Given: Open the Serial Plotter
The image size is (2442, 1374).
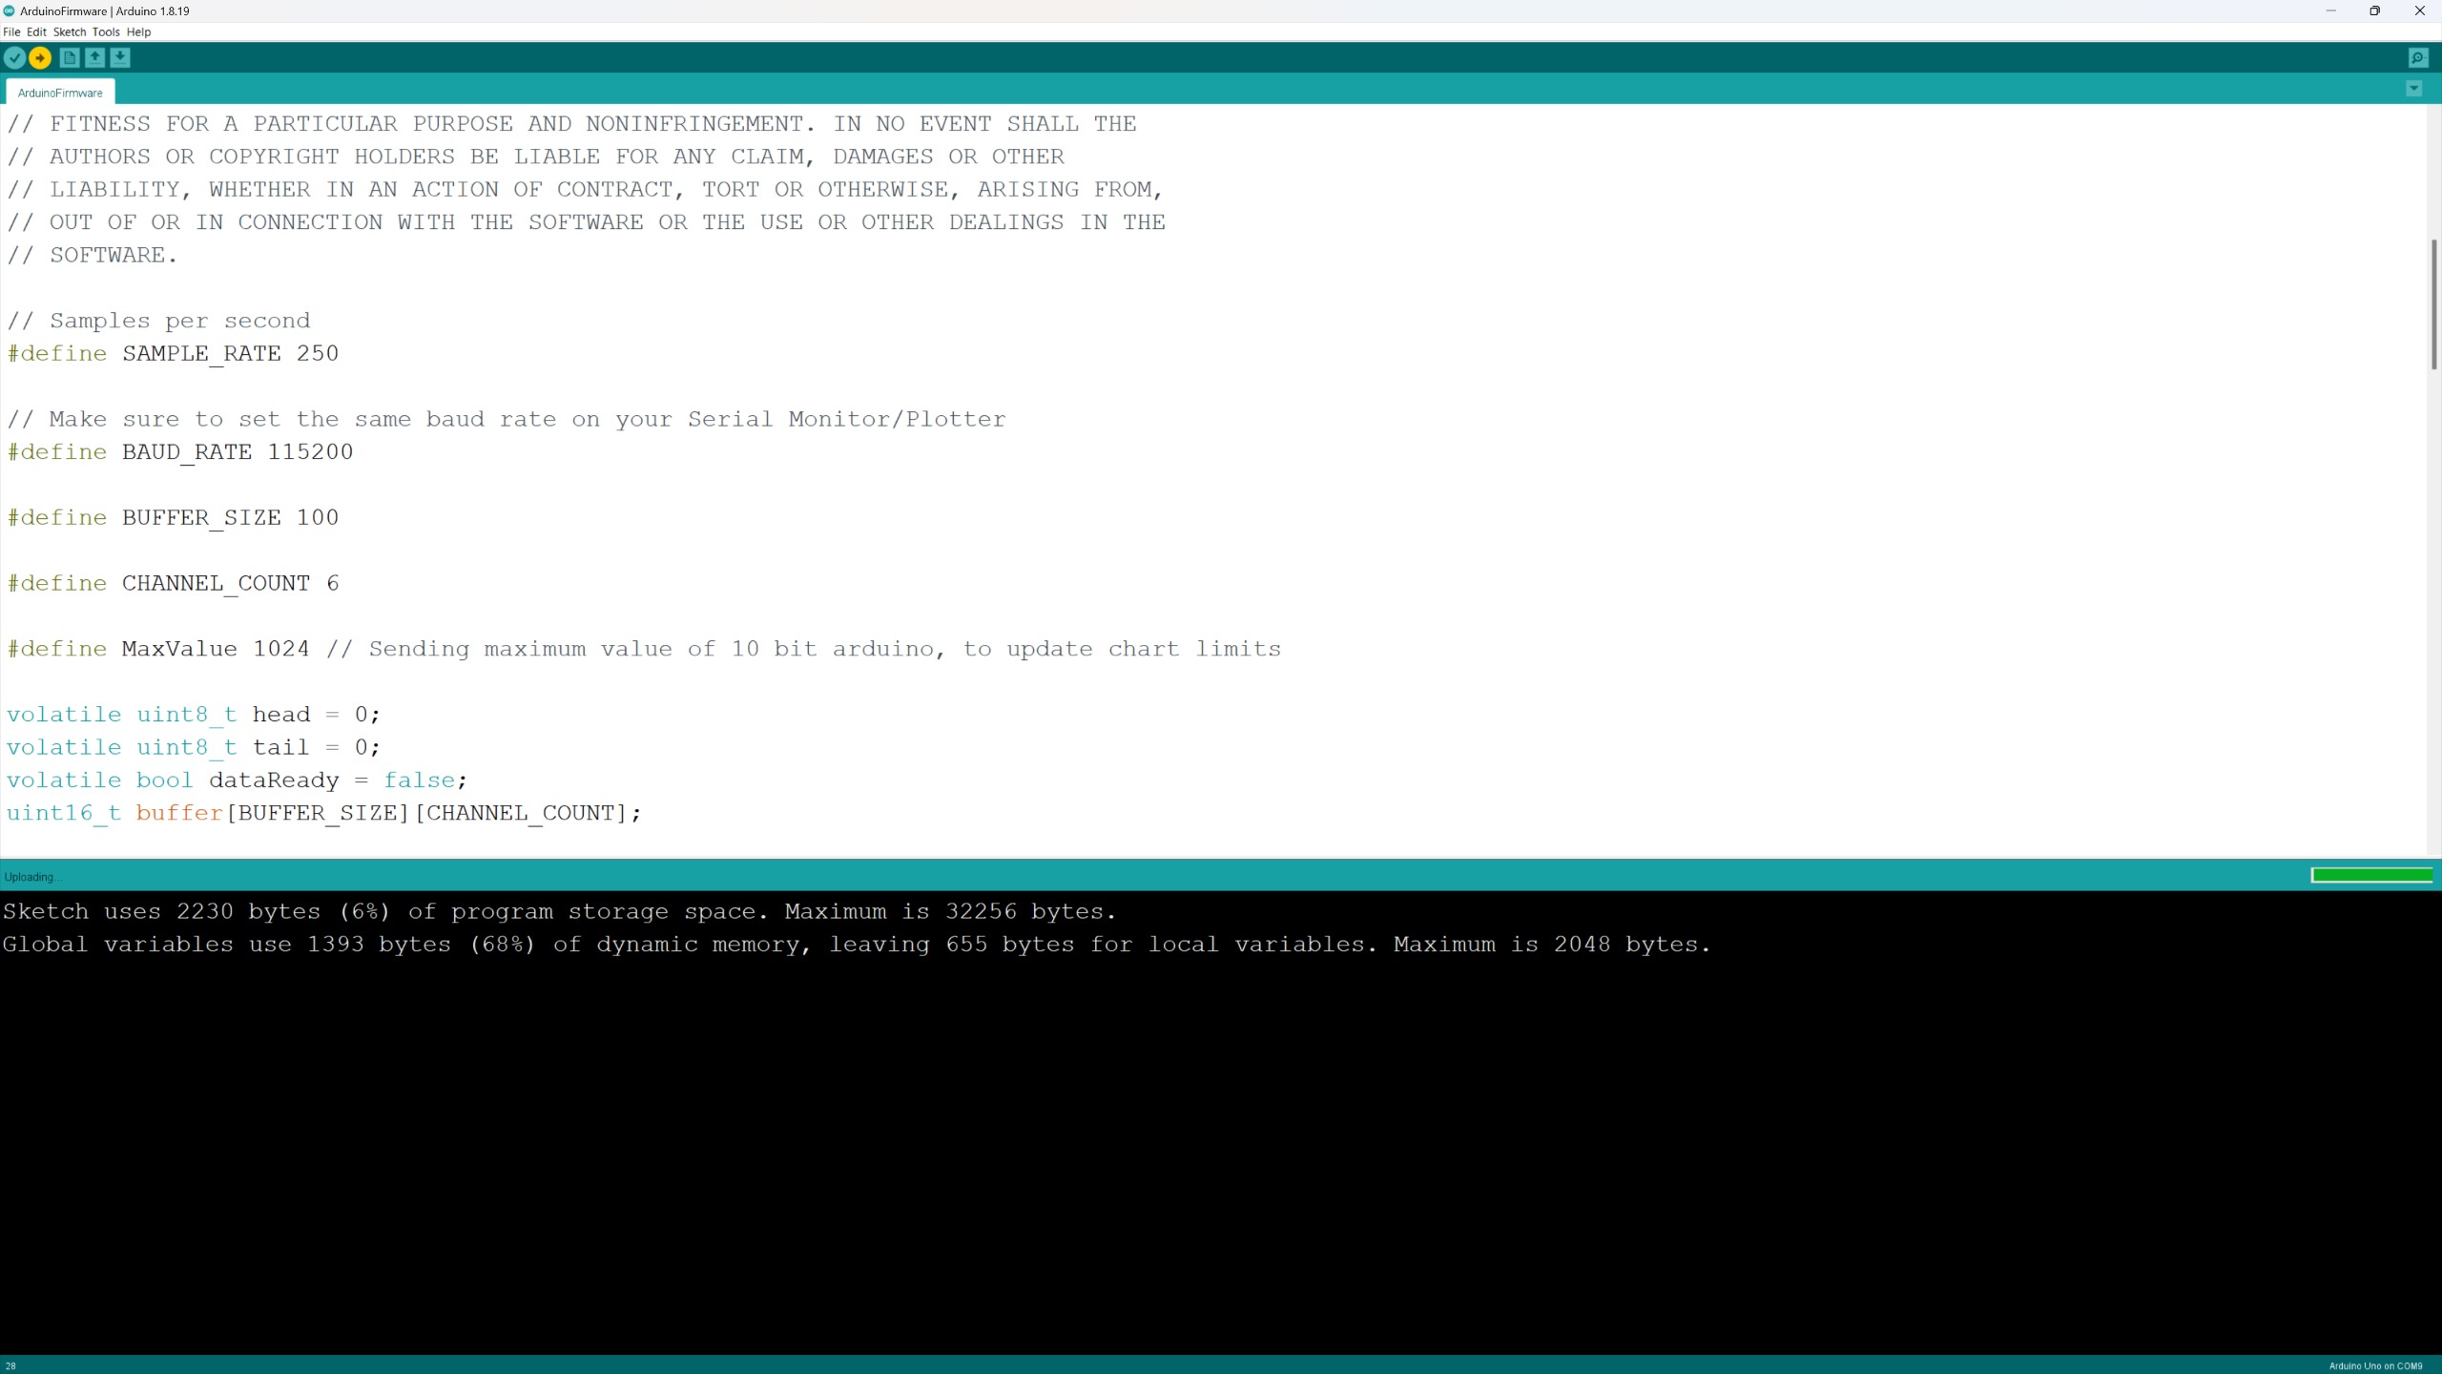Looking at the screenshot, I should [x=106, y=31].
